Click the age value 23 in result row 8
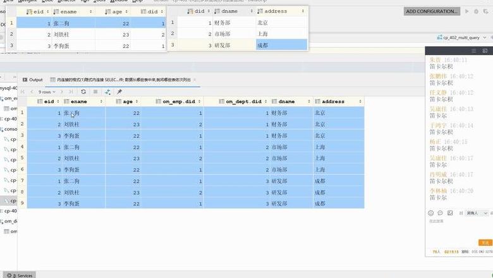Image resolution: width=493 pixels, height=278 pixels. pyautogui.click(x=123, y=193)
